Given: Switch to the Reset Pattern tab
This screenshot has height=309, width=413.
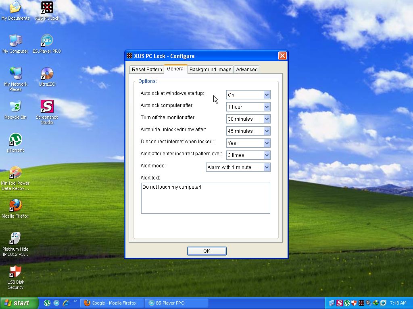Looking at the screenshot, I should (147, 70).
